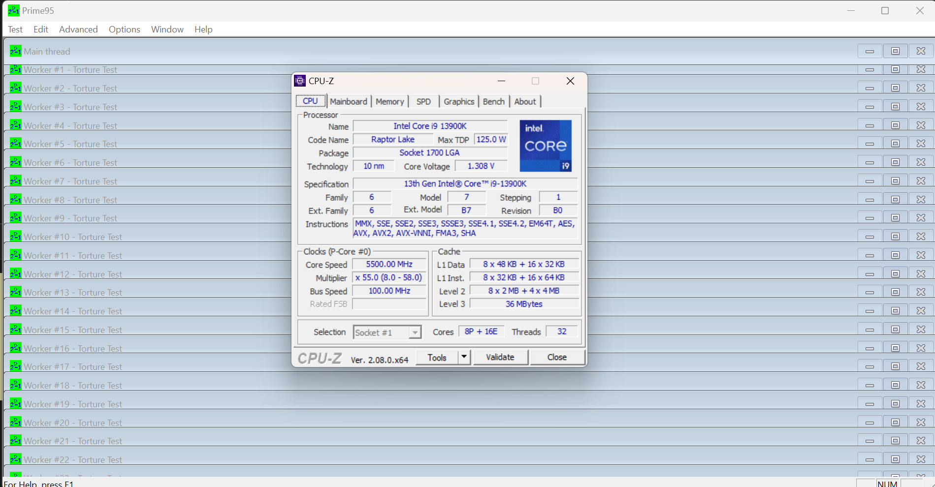Click the Worker #17 - Torture Test title text
The height and width of the screenshot is (487, 935).
(x=73, y=366)
